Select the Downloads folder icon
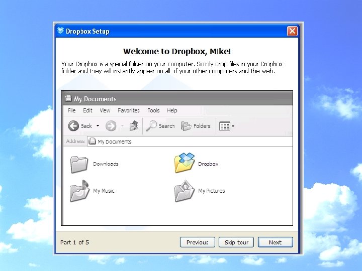The height and width of the screenshot is (271, 362). coord(79,164)
